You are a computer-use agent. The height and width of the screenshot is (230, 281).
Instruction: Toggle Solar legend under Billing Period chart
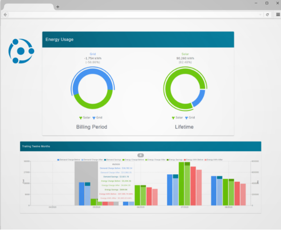tap(85, 118)
